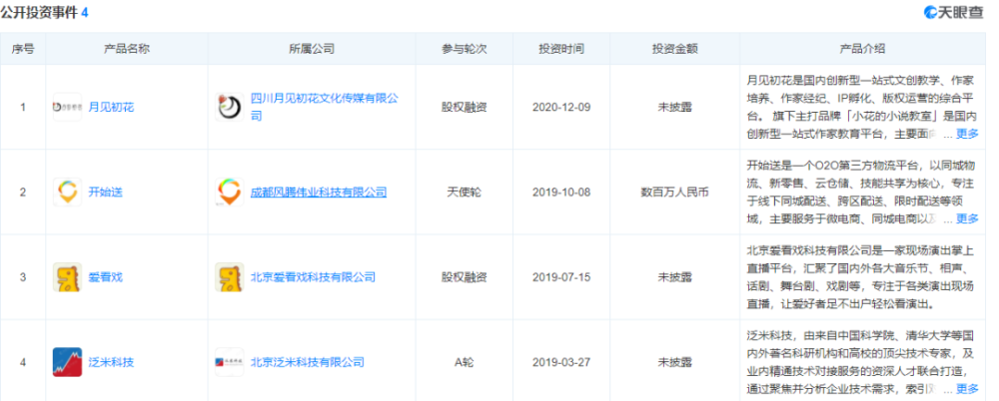
Task: Click the 参与轮次 column header
Action: click(x=465, y=49)
